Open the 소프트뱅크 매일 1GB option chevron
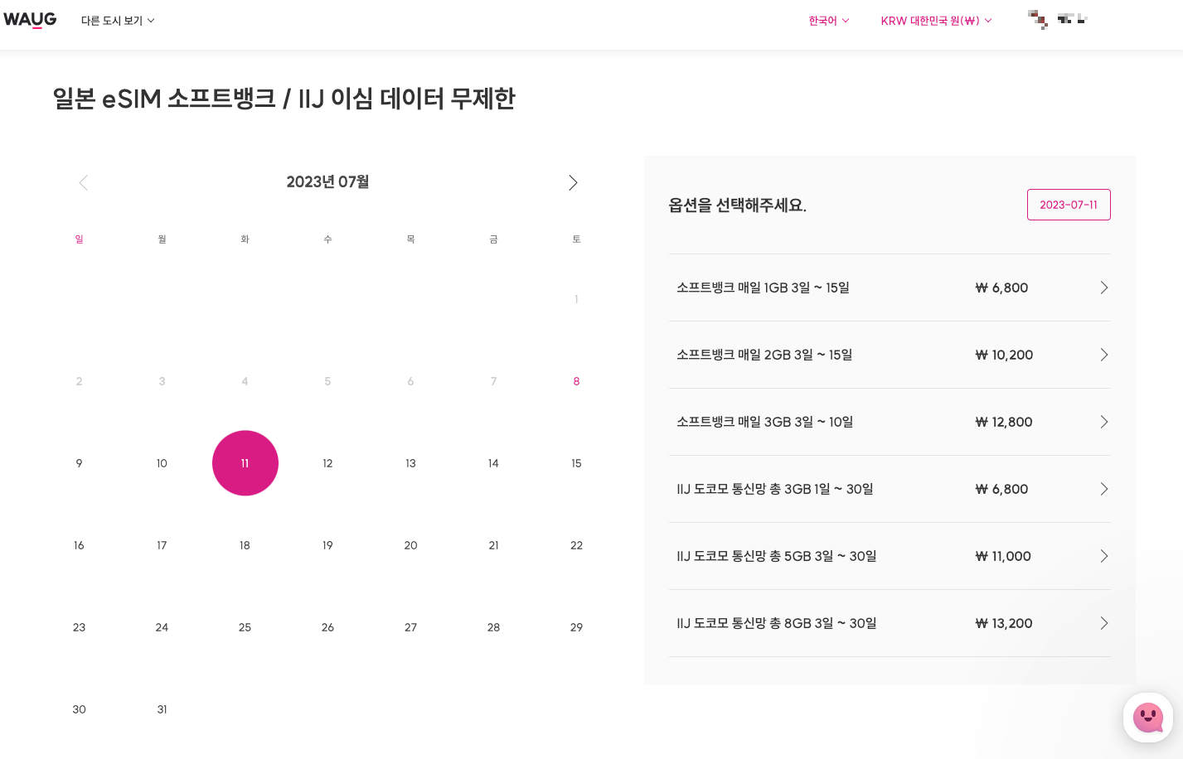The width and height of the screenshot is (1183, 759). [1103, 288]
